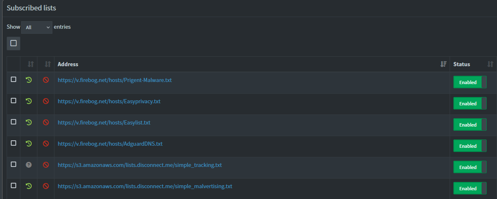Open the Show entries dropdown

(x=37, y=27)
